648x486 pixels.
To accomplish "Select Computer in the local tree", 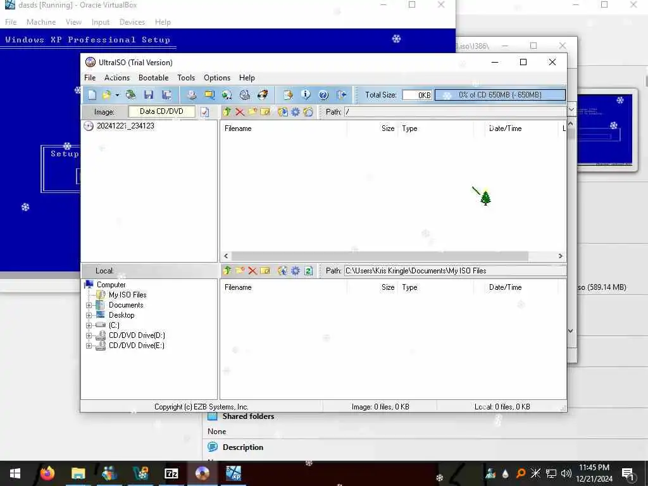I will pyautogui.click(x=111, y=285).
